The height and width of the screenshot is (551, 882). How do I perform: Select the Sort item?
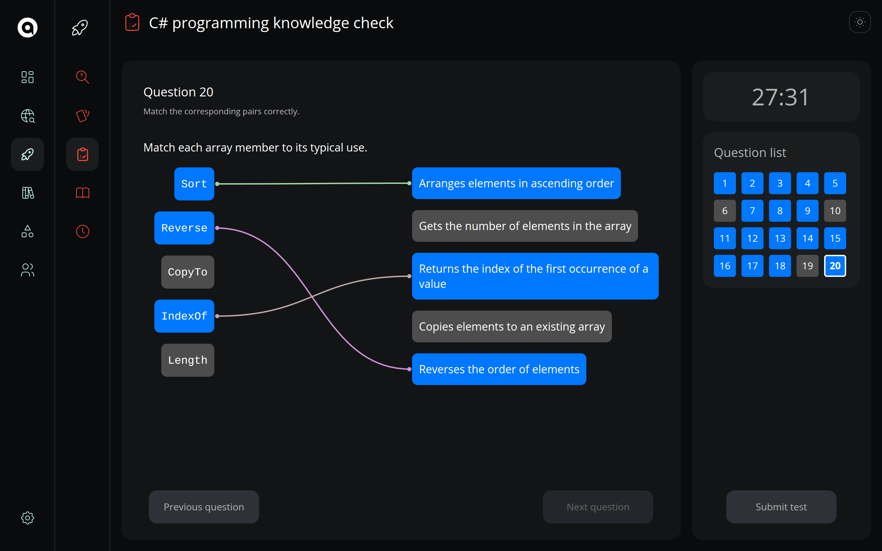click(x=194, y=184)
